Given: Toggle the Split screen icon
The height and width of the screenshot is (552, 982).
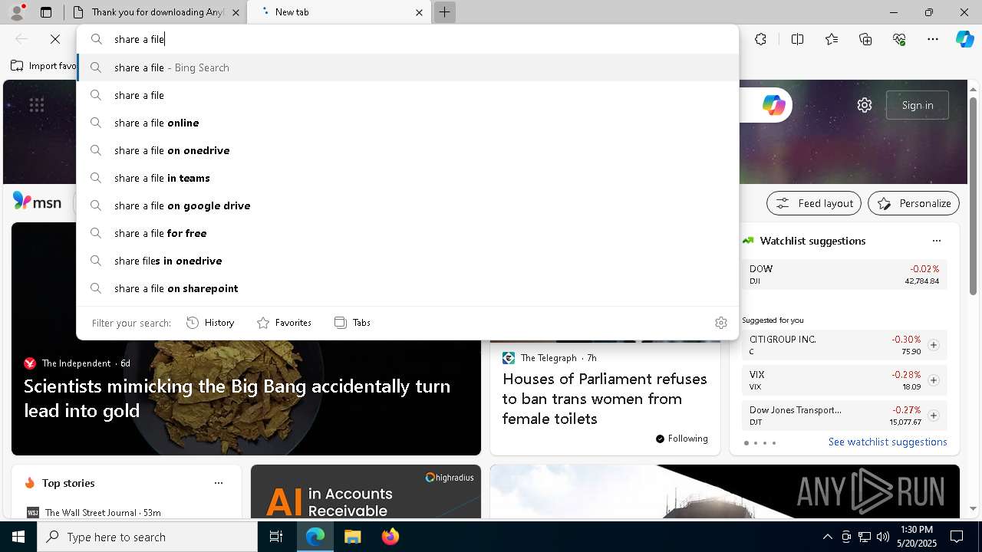Looking at the screenshot, I should click(x=797, y=39).
